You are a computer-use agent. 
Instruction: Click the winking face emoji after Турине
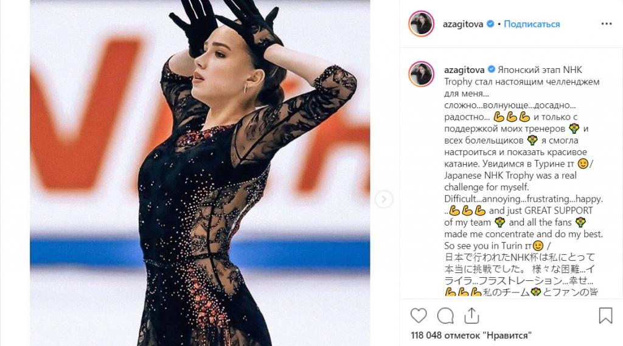(583, 164)
